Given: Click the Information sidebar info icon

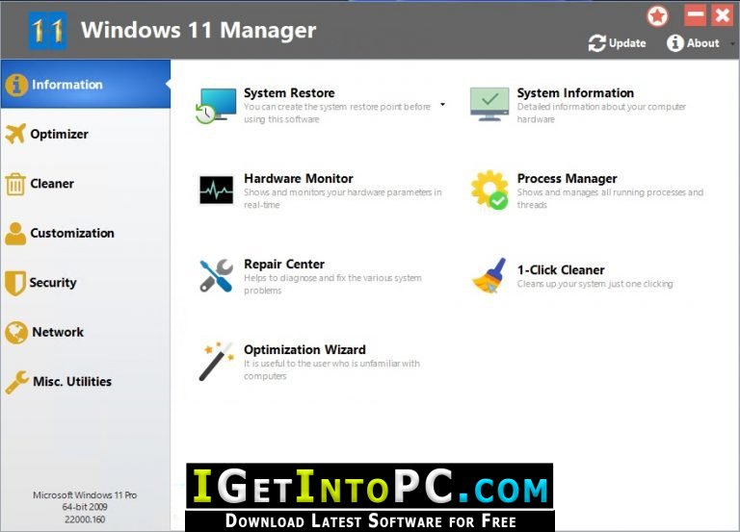Looking at the screenshot, I should pos(16,85).
